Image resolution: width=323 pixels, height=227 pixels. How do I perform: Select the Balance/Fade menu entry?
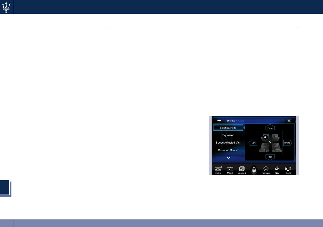[x=228, y=128]
